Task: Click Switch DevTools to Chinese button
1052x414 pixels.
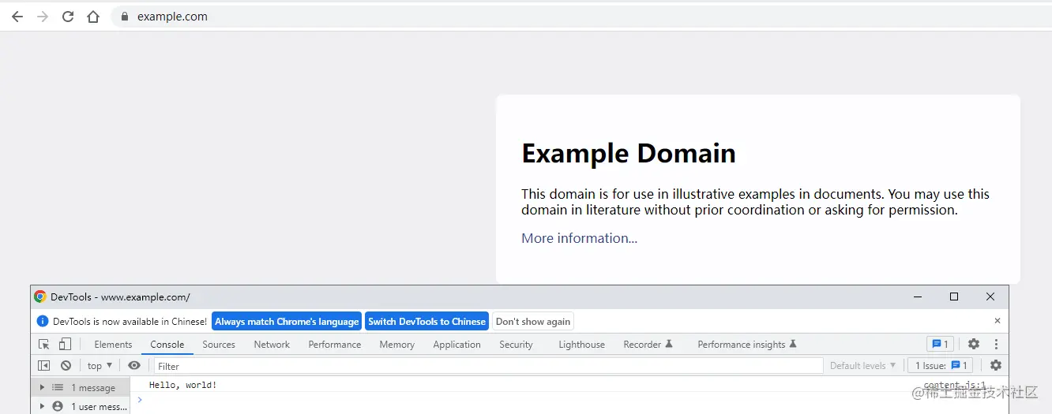Action: [426, 321]
